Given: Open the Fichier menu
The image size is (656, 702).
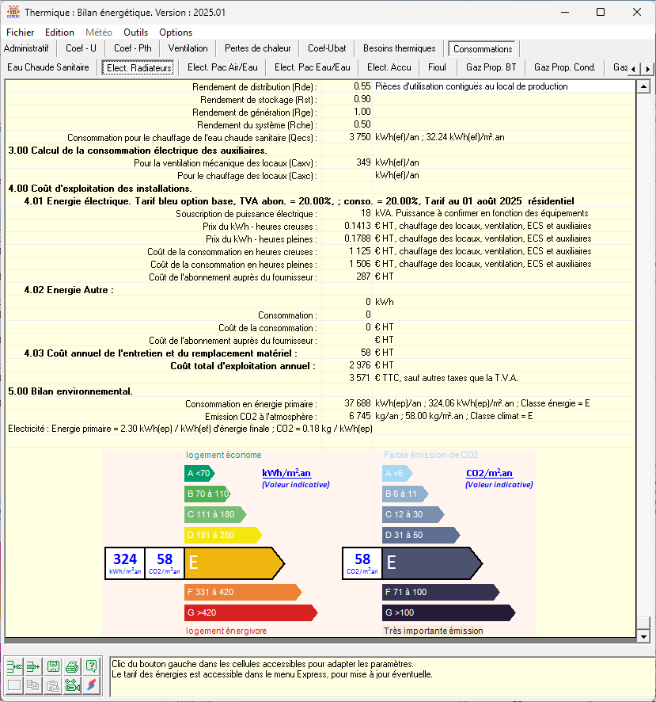Looking at the screenshot, I should tap(21, 32).
